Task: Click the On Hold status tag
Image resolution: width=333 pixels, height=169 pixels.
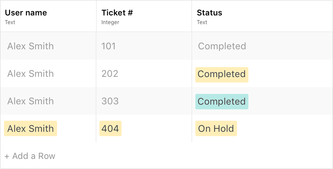Action: 216,128
